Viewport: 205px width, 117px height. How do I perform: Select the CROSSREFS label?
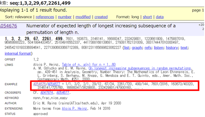coord(13,93)
